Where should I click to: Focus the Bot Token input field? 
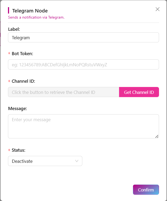coord(83,64)
